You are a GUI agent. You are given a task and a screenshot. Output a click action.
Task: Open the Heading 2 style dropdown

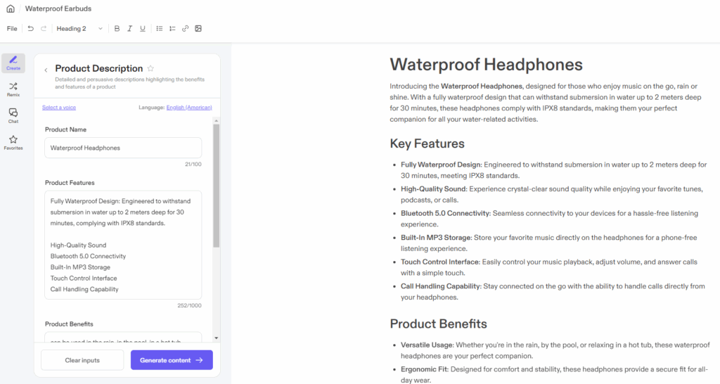[x=79, y=28]
